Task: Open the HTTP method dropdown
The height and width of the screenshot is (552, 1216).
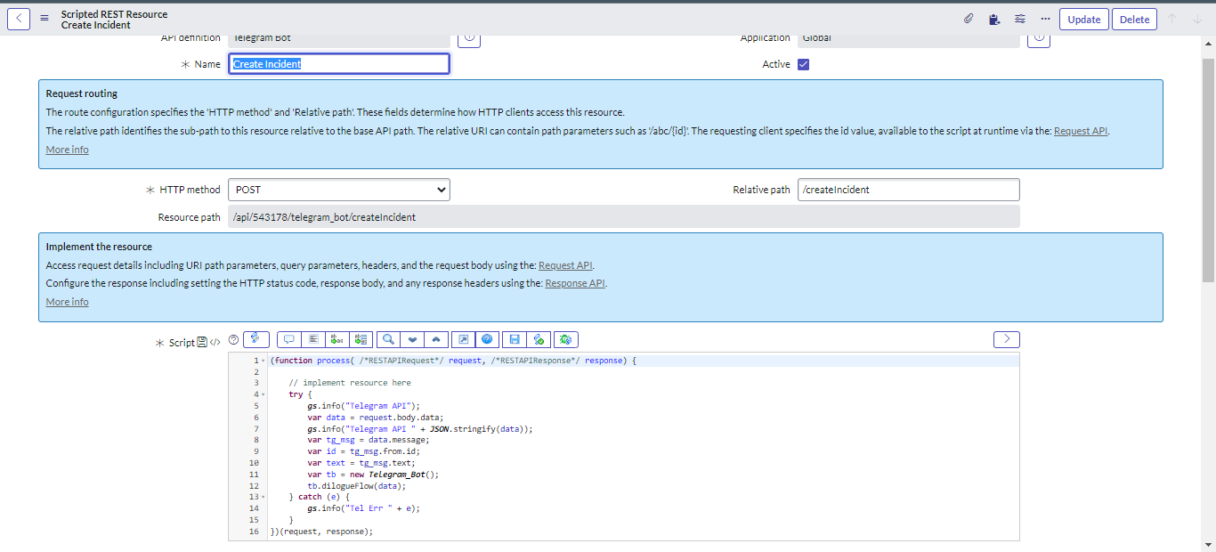Action: [339, 190]
